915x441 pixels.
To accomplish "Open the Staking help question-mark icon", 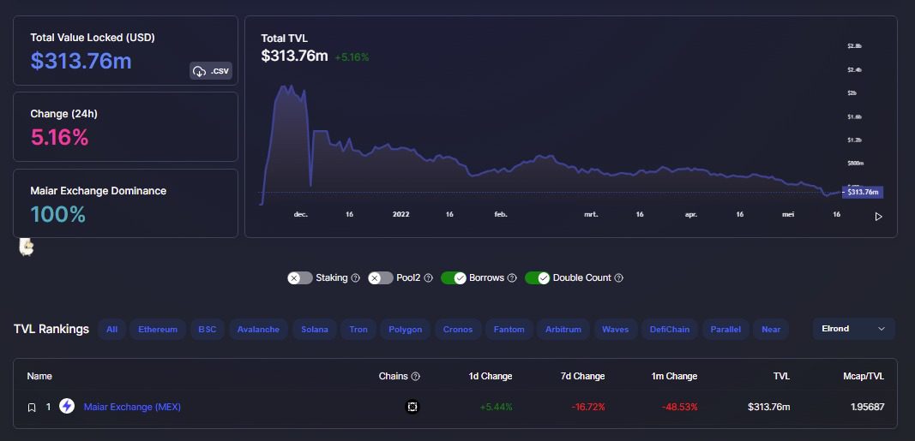I will click(355, 278).
